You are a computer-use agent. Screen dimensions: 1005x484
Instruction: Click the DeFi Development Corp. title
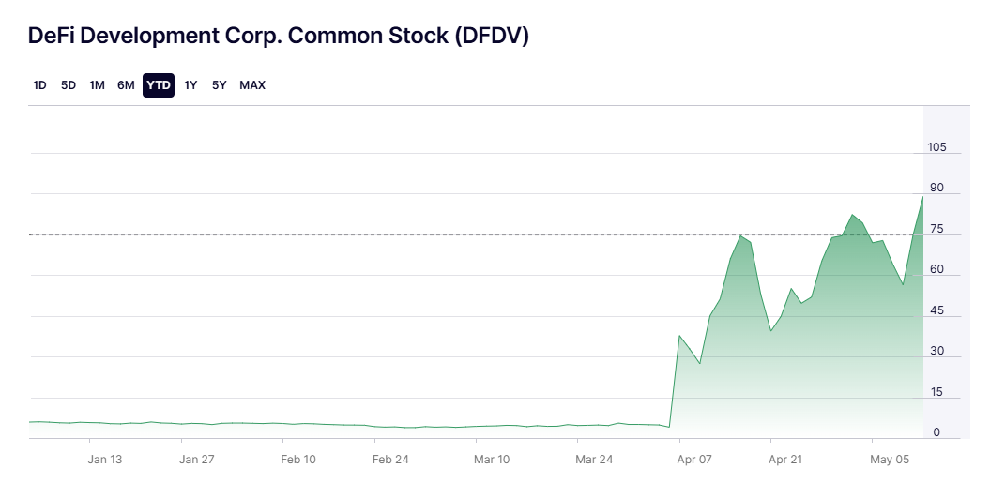click(278, 36)
